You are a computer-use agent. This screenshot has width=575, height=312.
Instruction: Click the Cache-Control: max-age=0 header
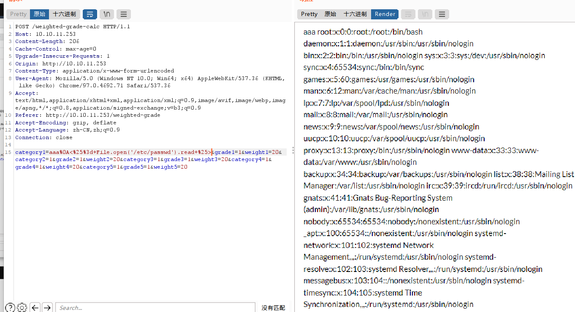tap(56, 49)
